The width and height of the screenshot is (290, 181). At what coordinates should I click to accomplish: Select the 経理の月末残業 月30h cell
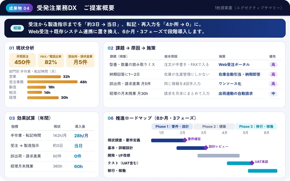click(x=129, y=94)
